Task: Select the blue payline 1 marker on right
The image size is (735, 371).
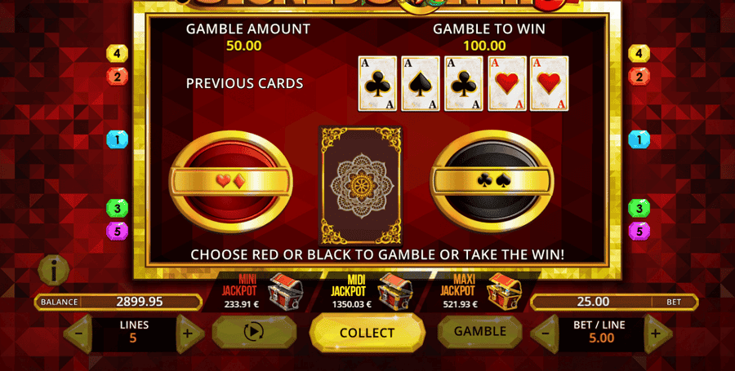Action: pos(639,139)
